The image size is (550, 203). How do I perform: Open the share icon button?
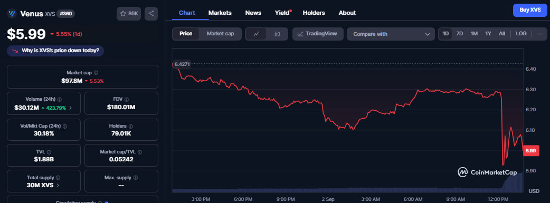151,14
